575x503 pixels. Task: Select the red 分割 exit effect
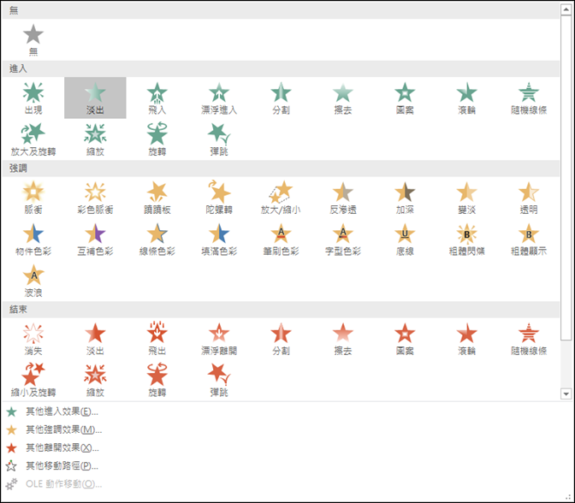click(281, 339)
